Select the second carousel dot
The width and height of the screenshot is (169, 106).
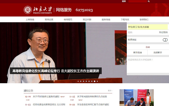pos(83,81)
